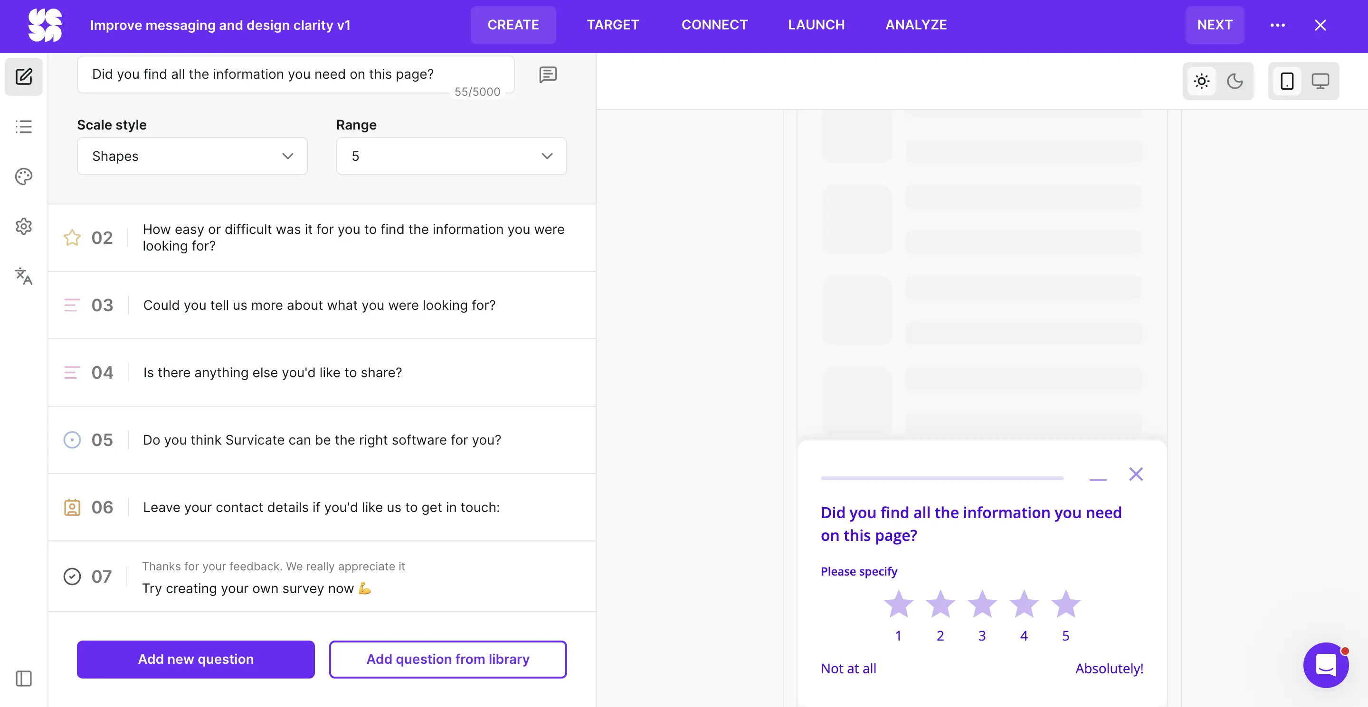Select the question title text field

click(x=295, y=74)
